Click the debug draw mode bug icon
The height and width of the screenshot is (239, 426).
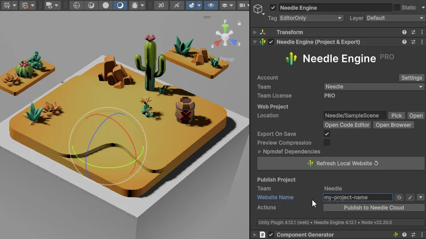click(x=135, y=5)
